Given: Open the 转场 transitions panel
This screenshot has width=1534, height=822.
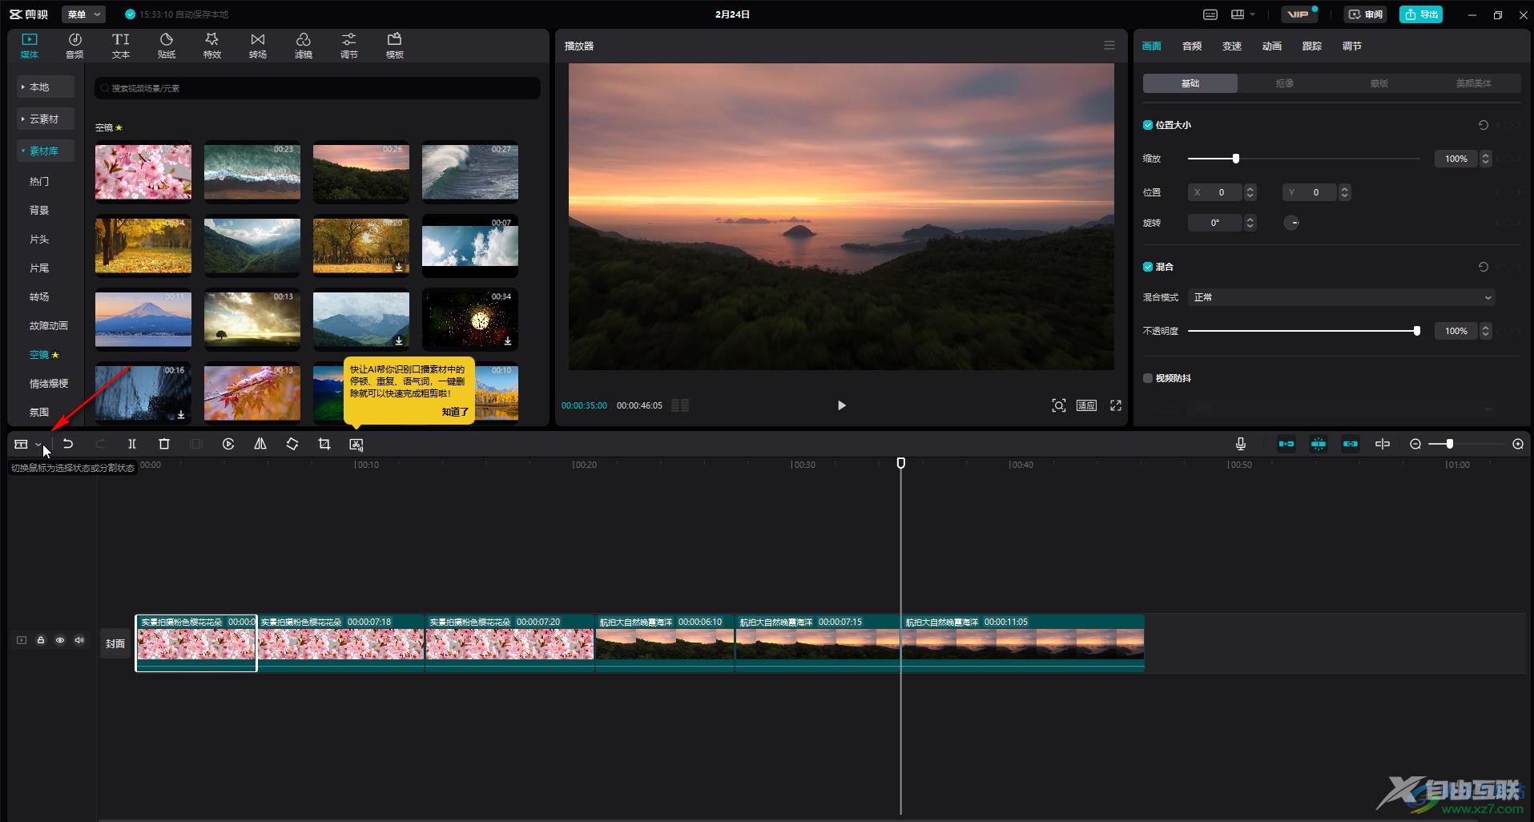Looking at the screenshot, I should [258, 46].
